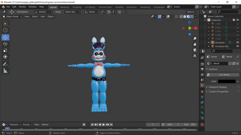
Task: Open the Bone properties tab
Action: coord(202,113)
